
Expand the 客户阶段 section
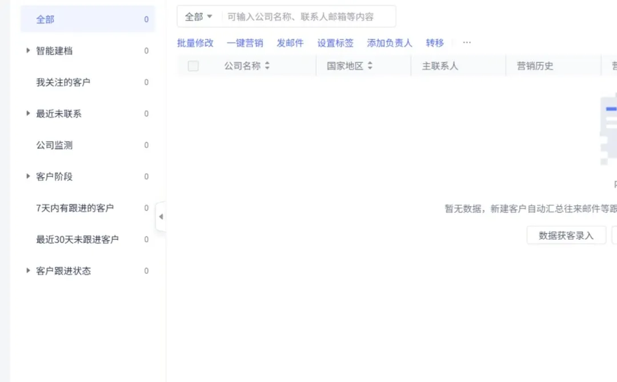click(x=28, y=176)
